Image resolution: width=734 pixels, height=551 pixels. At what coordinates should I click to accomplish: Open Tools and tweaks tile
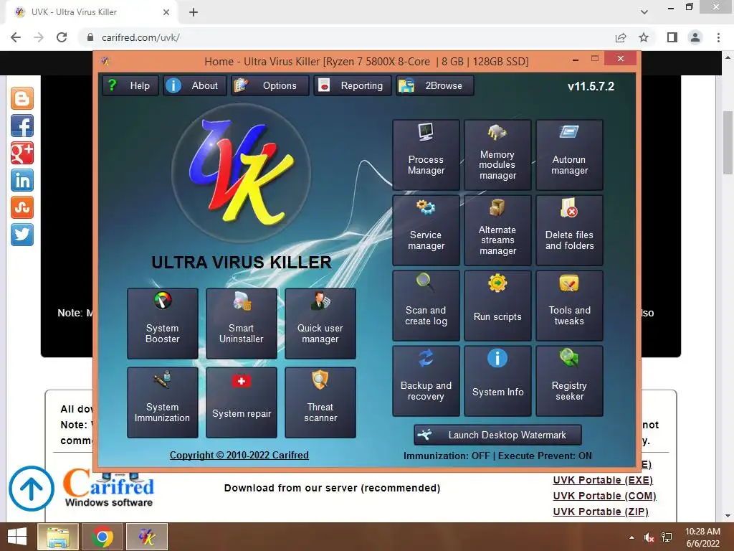point(569,306)
